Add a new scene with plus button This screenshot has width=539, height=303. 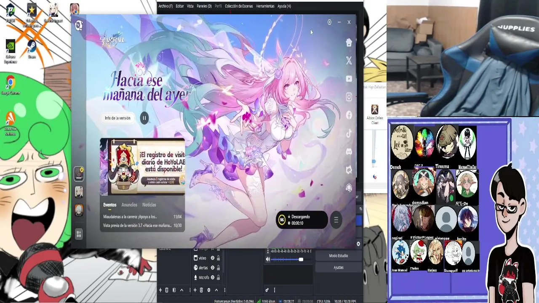[x=160, y=290]
